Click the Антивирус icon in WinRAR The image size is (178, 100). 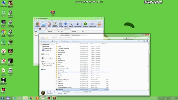85,25
